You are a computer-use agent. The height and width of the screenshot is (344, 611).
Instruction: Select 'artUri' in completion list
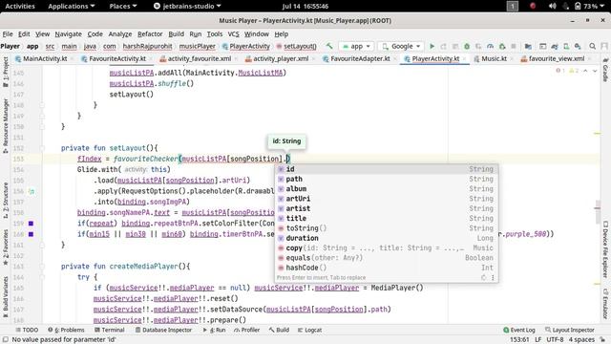[x=387, y=199]
